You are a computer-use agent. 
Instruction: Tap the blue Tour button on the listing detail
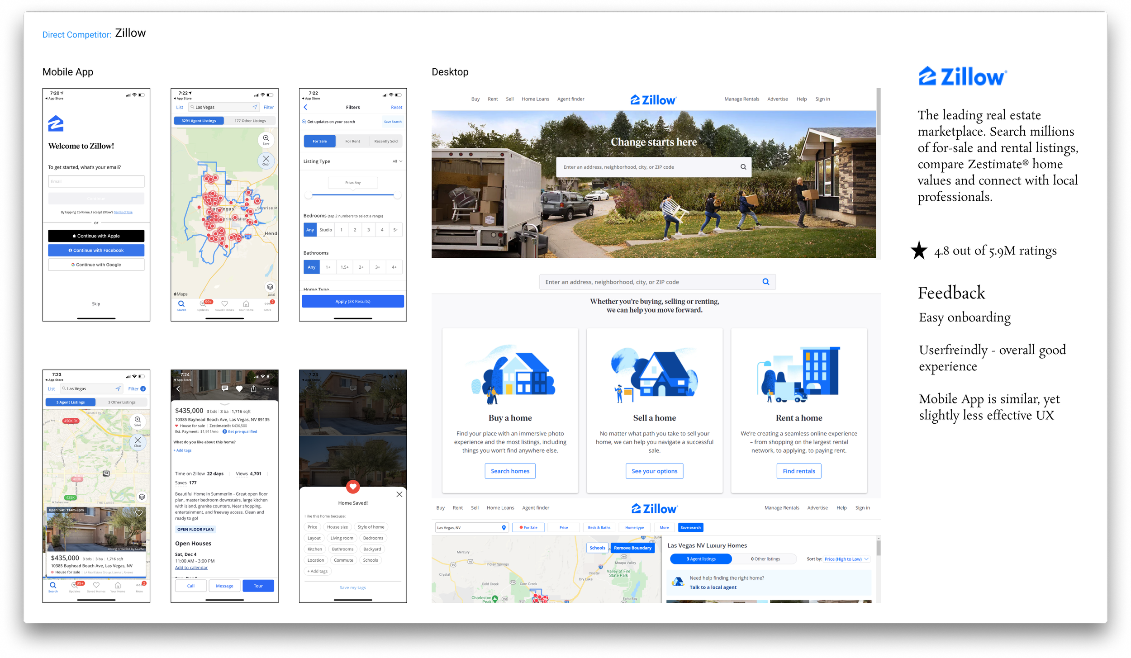coord(258,586)
